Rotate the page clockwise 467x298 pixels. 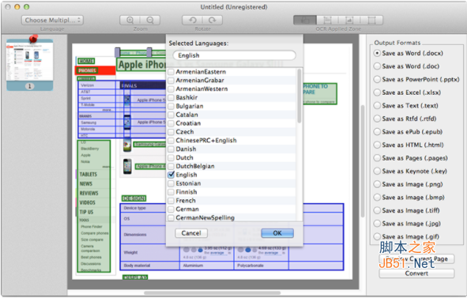(213, 21)
